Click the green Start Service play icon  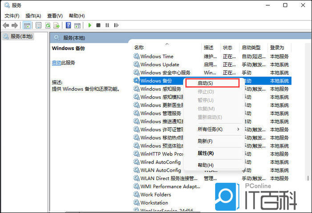(x=90, y=25)
